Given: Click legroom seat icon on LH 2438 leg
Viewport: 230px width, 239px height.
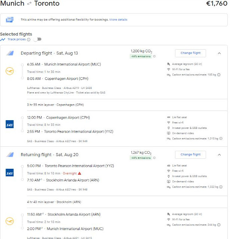Looking at the screenshot, I should pyautogui.click(x=169, y=64).
